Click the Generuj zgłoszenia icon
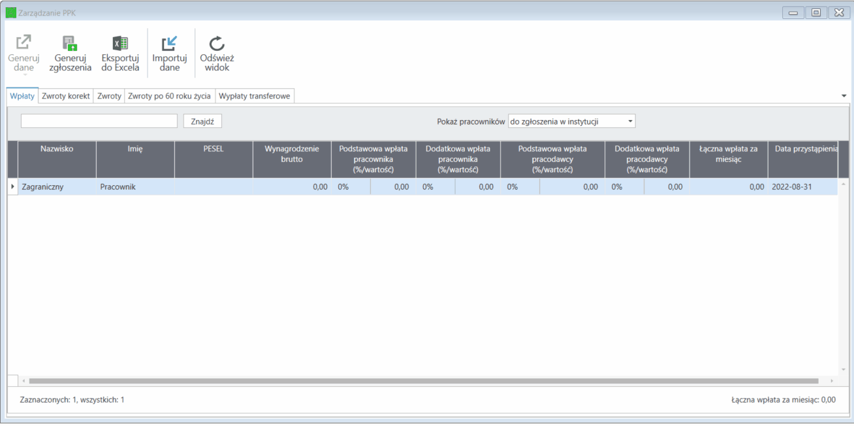The height and width of the screenshot is (426, 854). coord(70,43)
